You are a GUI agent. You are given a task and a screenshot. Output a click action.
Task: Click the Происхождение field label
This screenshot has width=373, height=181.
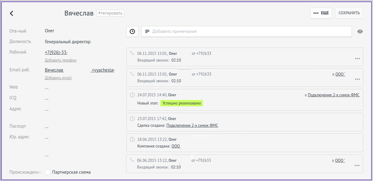[x=25, y=172]
